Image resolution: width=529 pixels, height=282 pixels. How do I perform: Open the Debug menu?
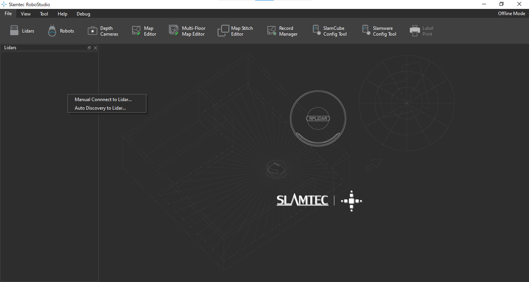83,14
